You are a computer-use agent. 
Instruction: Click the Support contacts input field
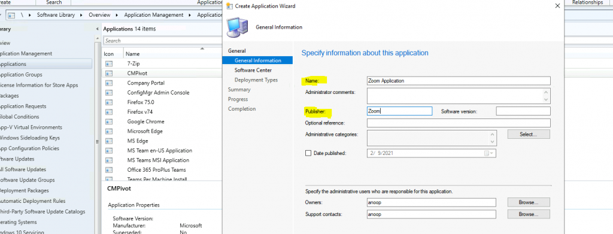432,214
